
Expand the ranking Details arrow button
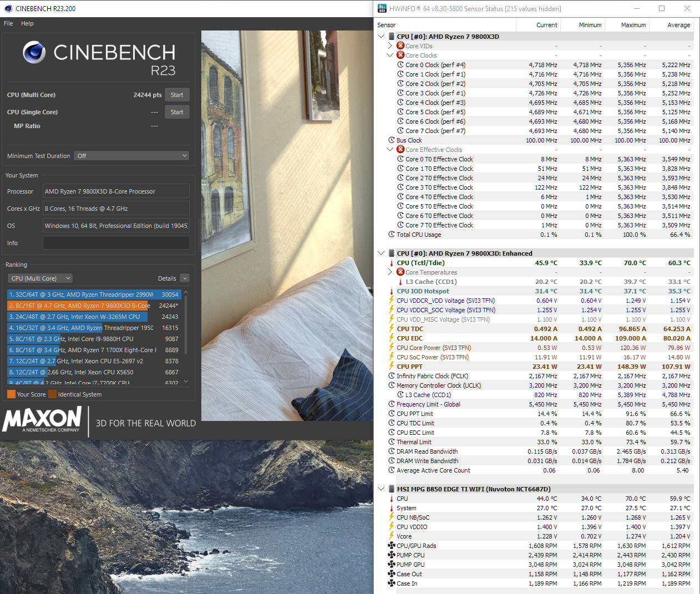[x=185, y=278]
